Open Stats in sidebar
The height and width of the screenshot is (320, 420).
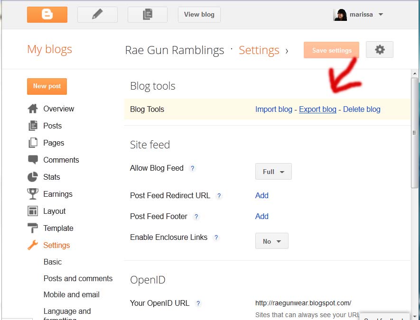[x=51, y=177]
